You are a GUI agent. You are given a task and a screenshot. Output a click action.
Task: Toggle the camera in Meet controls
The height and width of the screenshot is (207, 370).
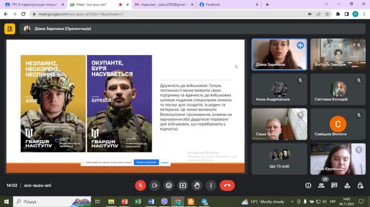154,185
